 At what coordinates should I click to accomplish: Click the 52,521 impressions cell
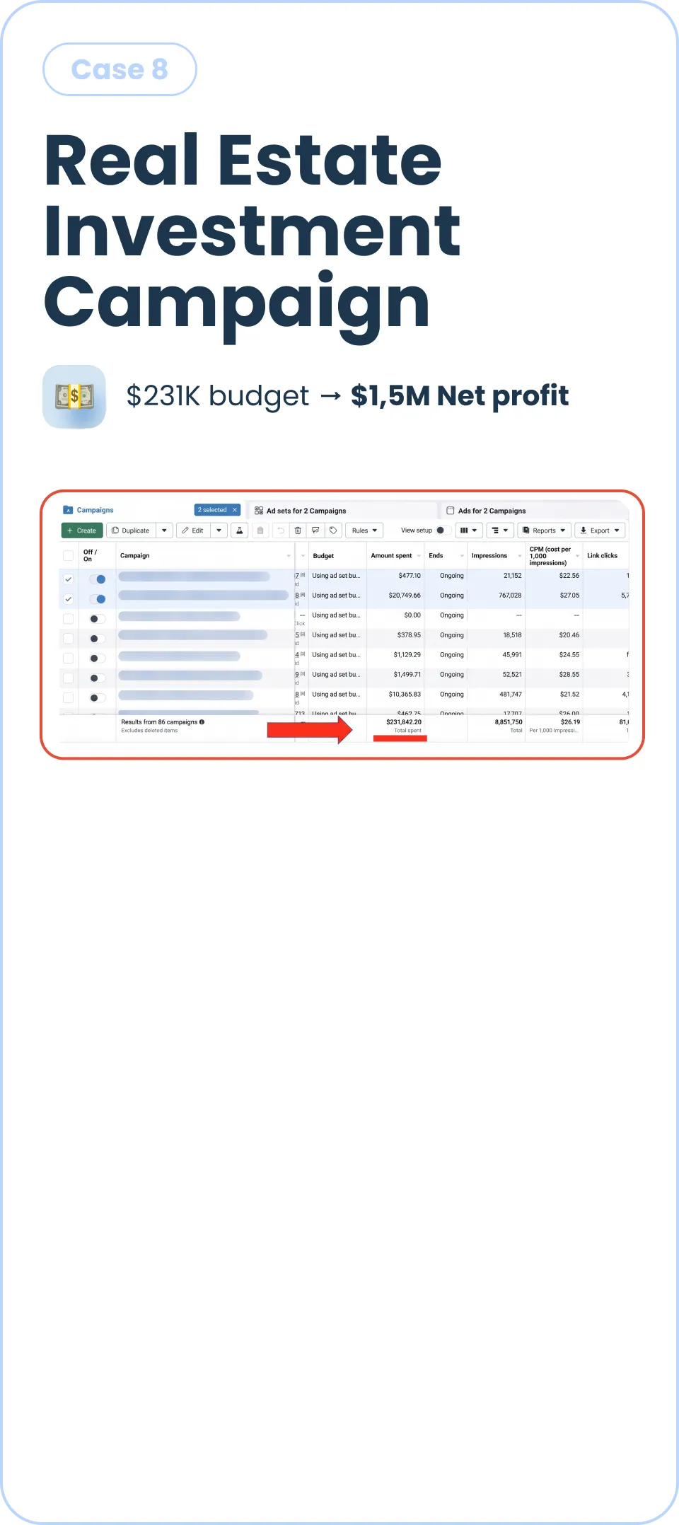(512, 675)
